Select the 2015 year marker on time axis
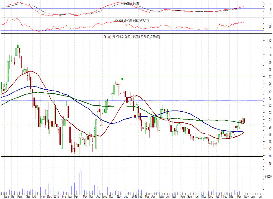 pos(56,196)
